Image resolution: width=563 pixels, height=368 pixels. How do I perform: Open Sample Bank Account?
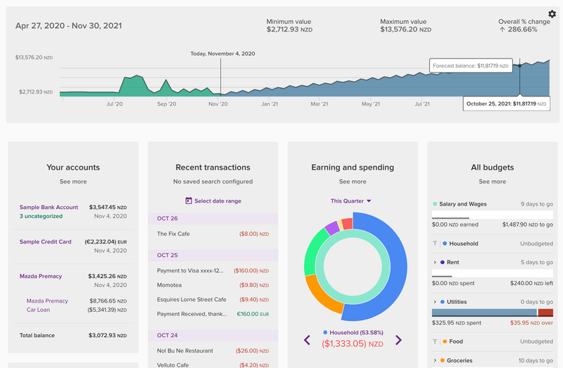coord(49,208)
